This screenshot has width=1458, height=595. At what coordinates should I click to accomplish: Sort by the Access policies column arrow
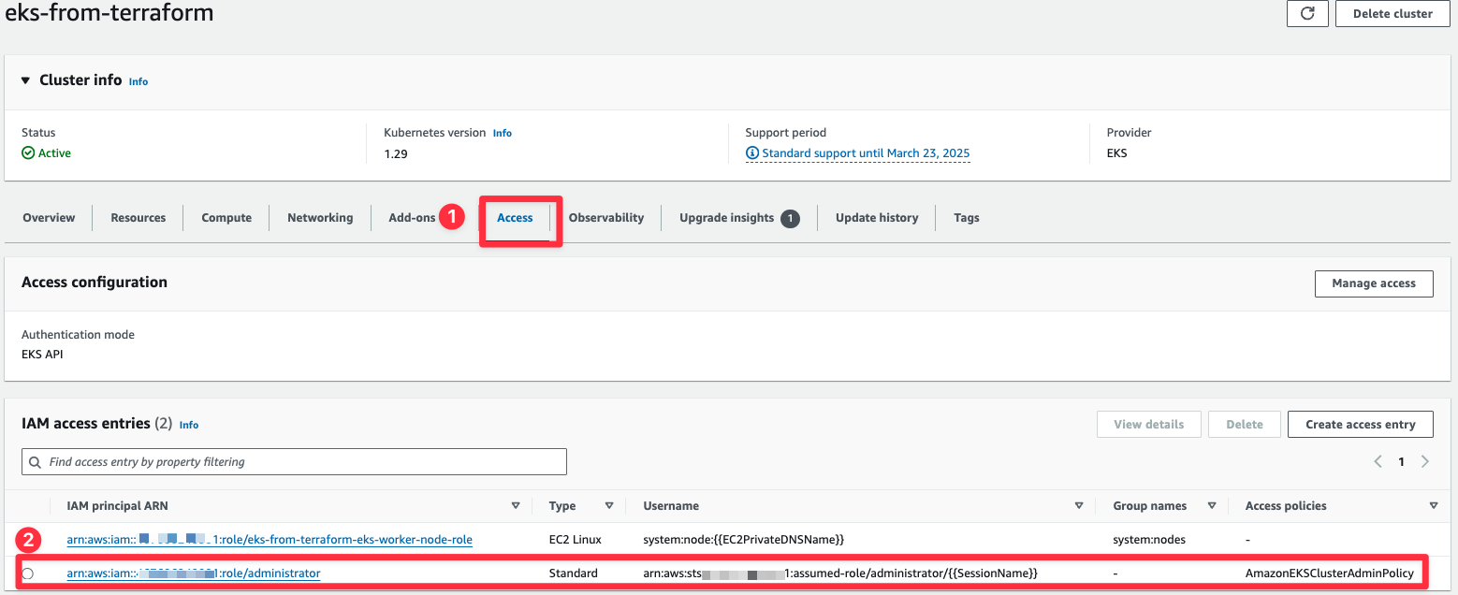click(1434, 506)
